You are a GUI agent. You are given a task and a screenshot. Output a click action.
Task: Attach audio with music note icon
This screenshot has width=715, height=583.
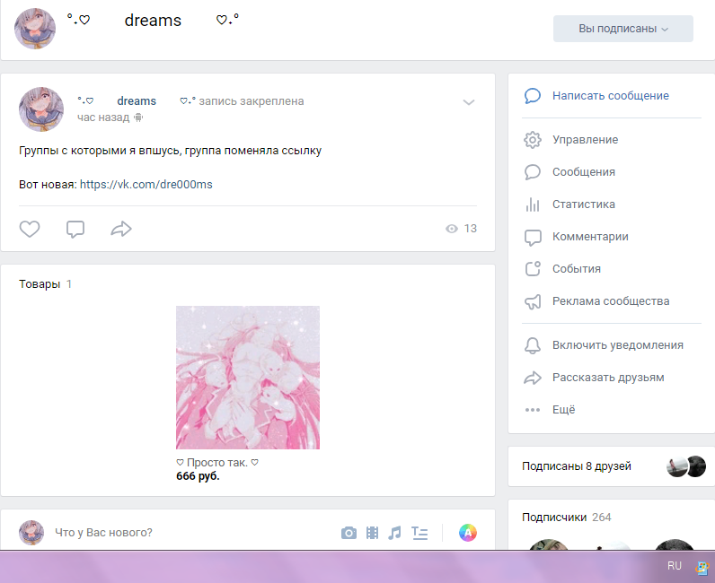click(394, 533)
